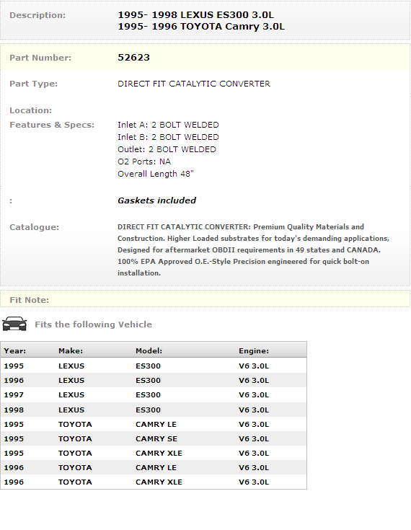Click the Engine column header
The width and height of the screenshot is (411, 530).
tap(254, 351)
